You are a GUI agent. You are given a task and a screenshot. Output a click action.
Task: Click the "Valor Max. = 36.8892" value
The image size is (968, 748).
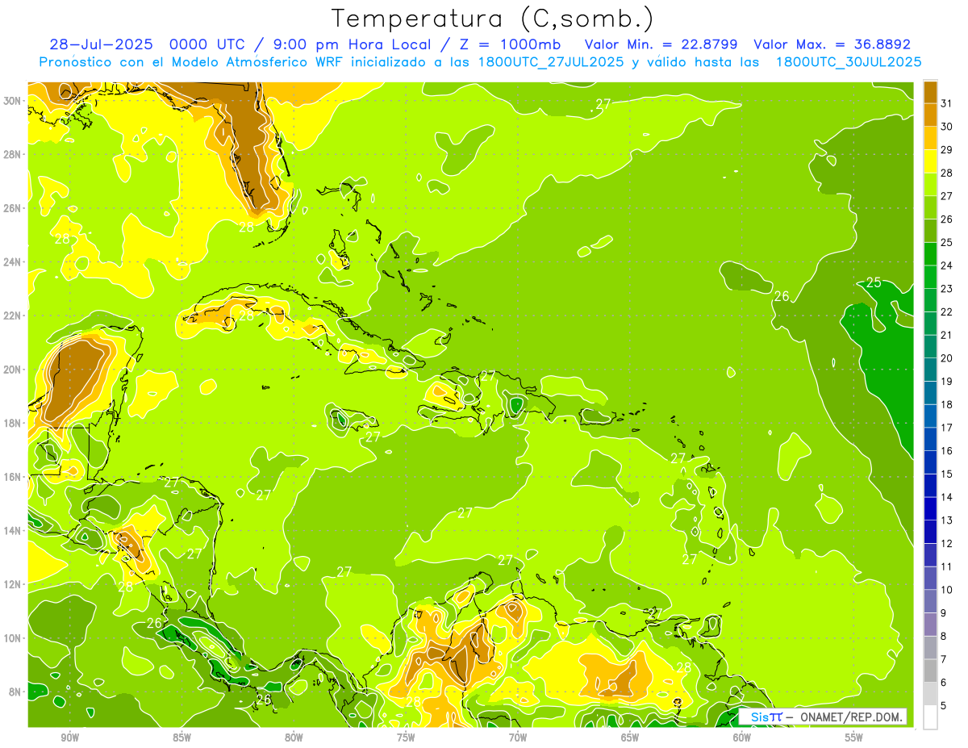point(832,44)
